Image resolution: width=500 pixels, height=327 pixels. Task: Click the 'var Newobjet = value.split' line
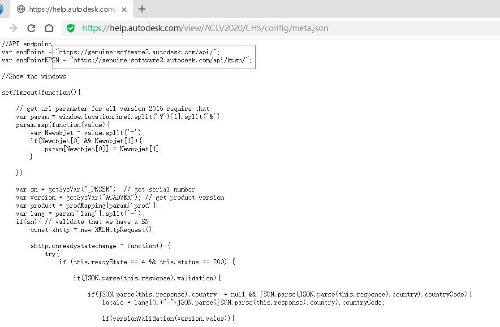(87, 133)
